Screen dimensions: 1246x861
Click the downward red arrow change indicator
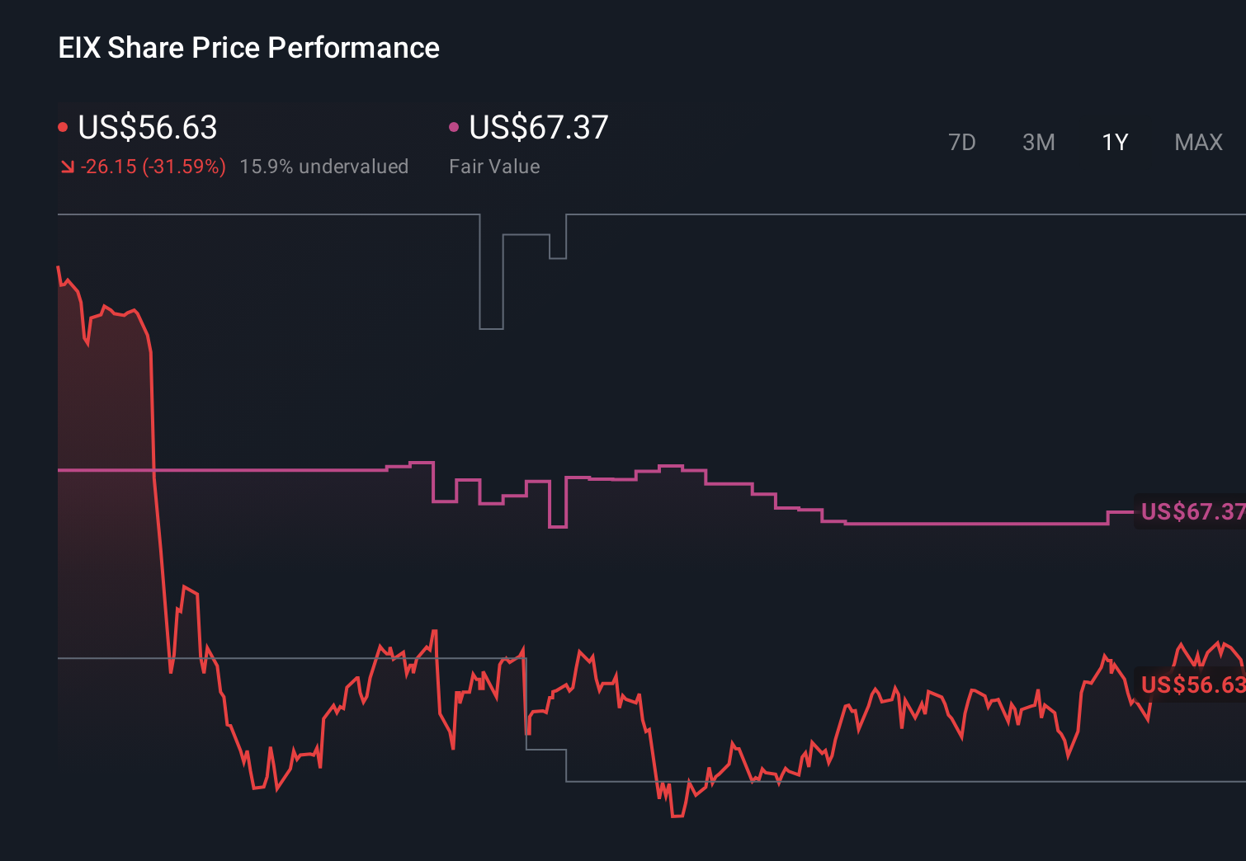point(68,166)
